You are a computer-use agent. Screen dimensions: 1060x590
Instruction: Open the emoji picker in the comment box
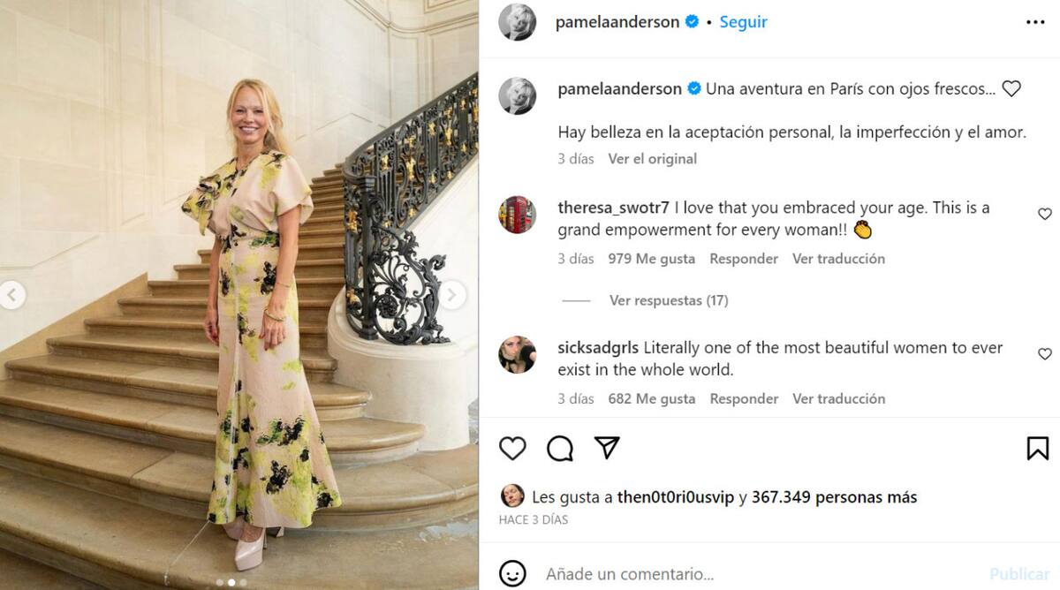[x=513, y=573]
